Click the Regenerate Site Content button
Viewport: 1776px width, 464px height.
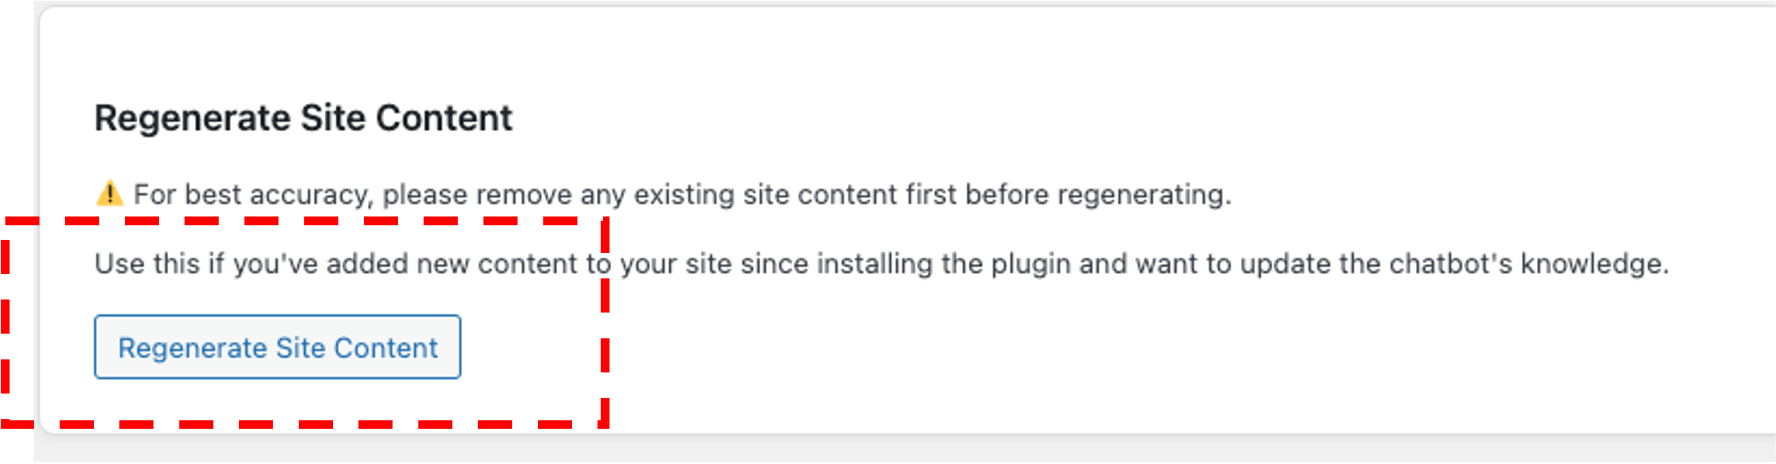[x=277, y=347]
